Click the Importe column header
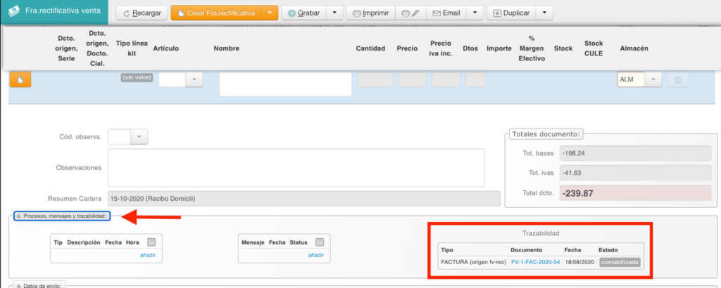The image size is (721, 288). [x=499, y=48]
